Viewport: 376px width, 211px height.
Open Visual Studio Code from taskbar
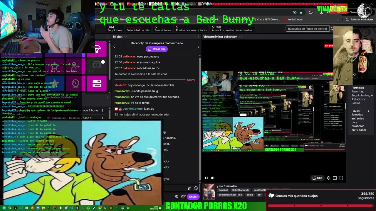pos(72,208)
